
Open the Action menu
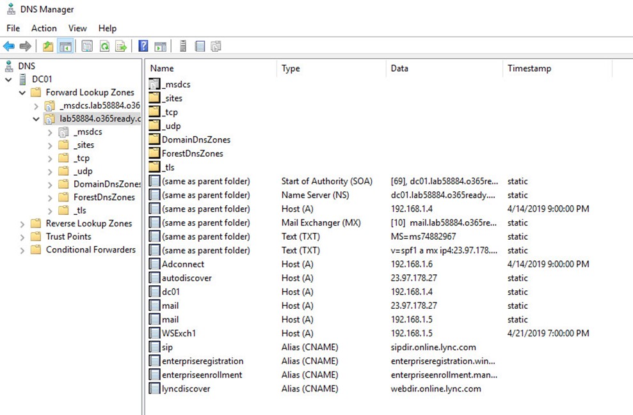point(44,28)
